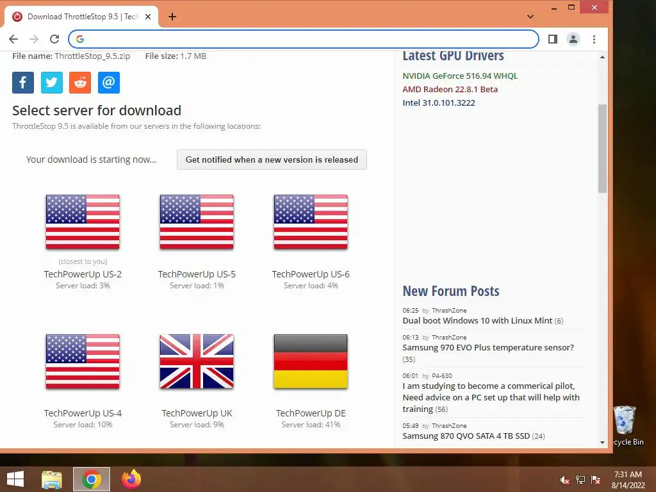The width and height of the screenshot is (656, 492).
Task: Click the File name ThrottleStop_9.5.zip text
Action: [x=71, y=56]
